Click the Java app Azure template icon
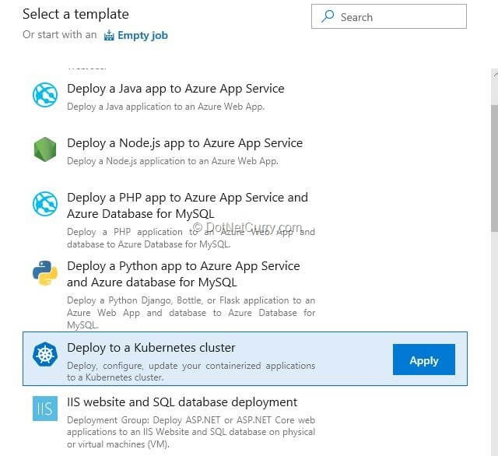Viewport: 498px width, 456px height. coord(45,95)
